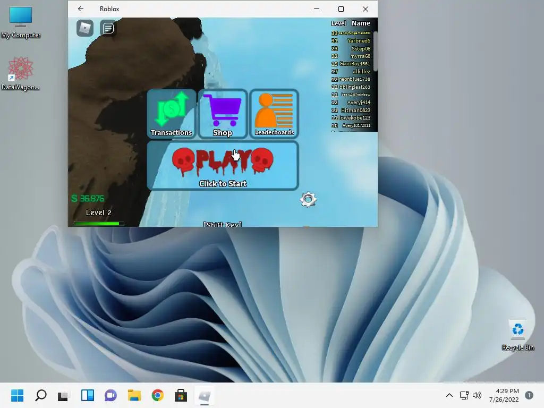Click the Roblox taskbar icon
The height and width of the screenshot is (408, 544).
click(x=205, y=395)
